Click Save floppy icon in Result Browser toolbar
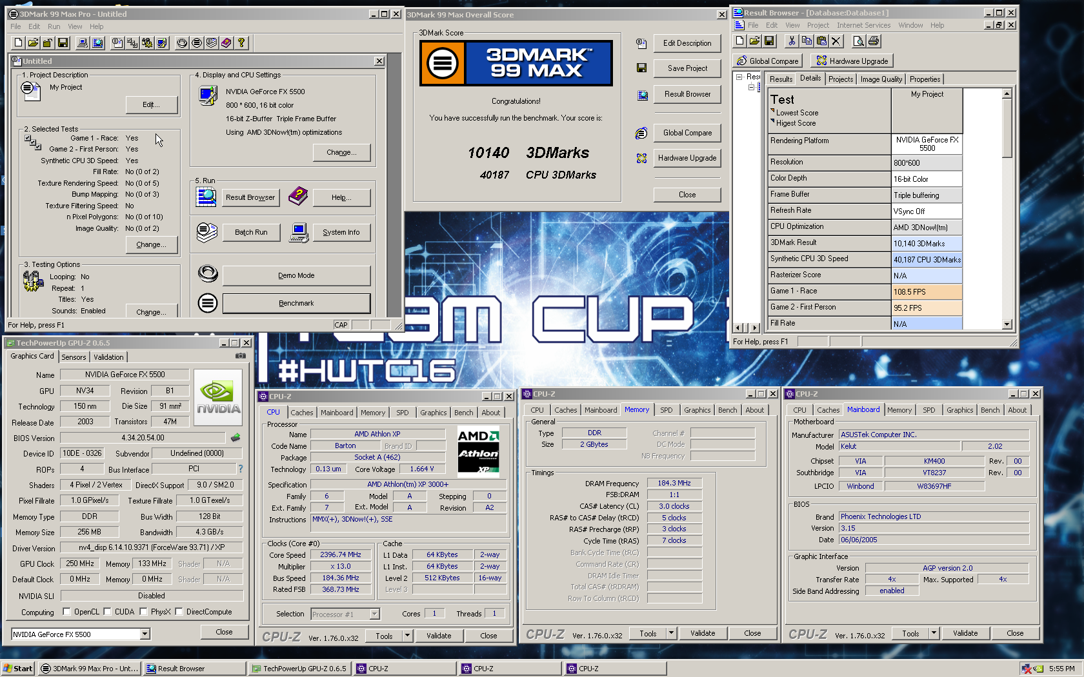The image size is (1084, 677). click(769, 41)
